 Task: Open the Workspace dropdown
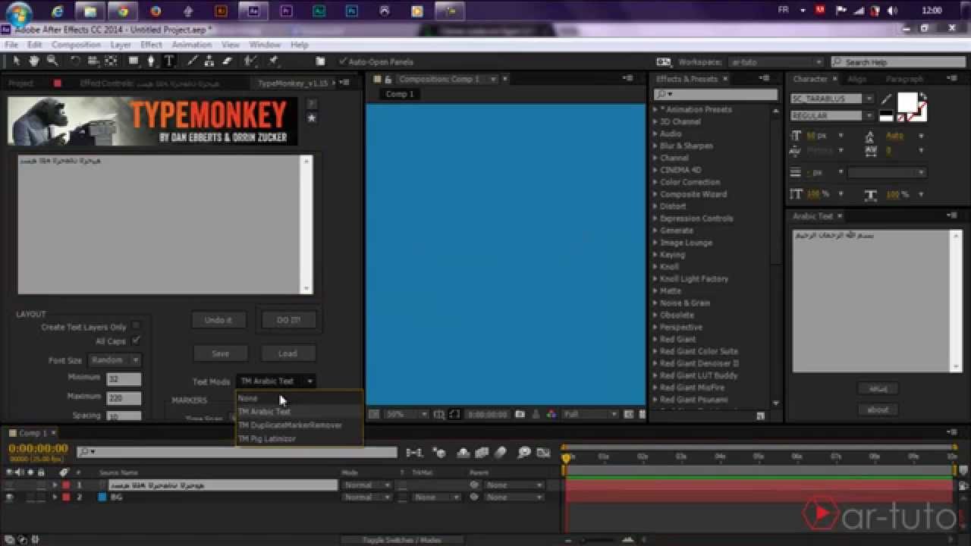[775, 62]
